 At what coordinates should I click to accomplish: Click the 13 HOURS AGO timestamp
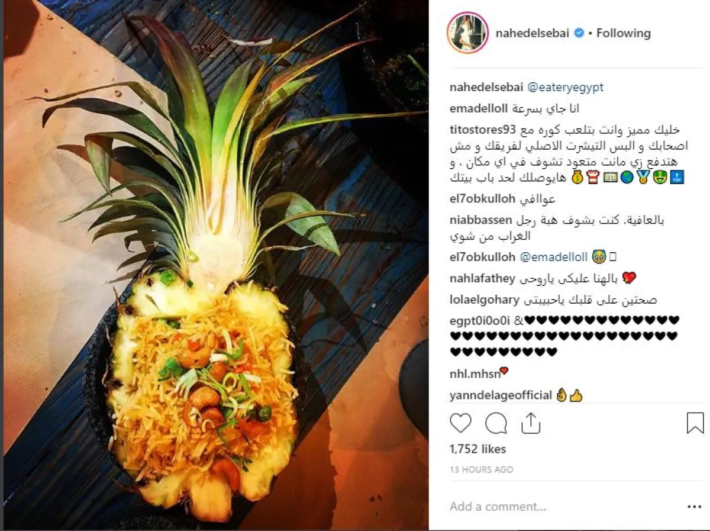point(481,469)
